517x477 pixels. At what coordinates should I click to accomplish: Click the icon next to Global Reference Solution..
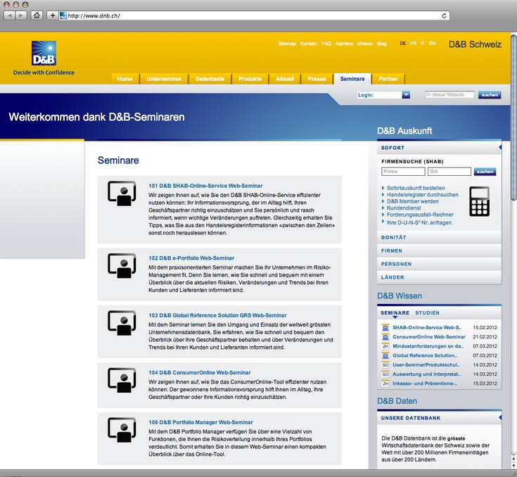pyautogui.click(x=385, y=355)
